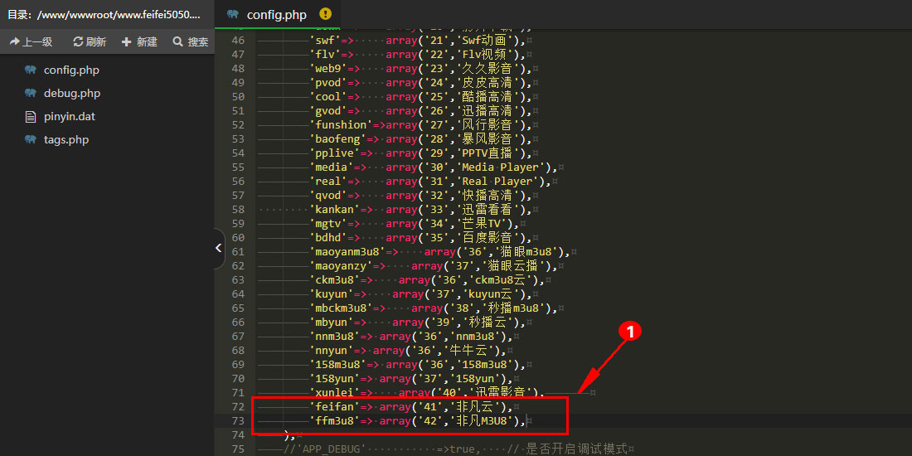Open debug.php from the file list
The height and width of the screenshot is (456, 912).
(x=71, y=93)
